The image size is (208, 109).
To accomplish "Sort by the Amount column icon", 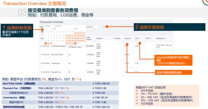I will coord(131,38).
